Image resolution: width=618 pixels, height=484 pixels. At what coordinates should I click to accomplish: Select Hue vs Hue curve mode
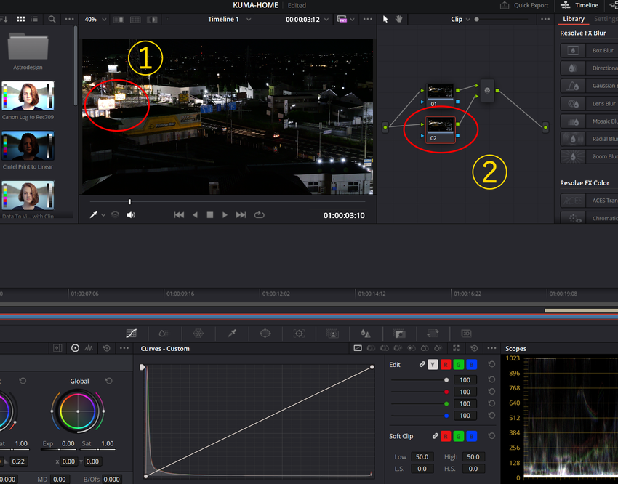click(371, 348)
